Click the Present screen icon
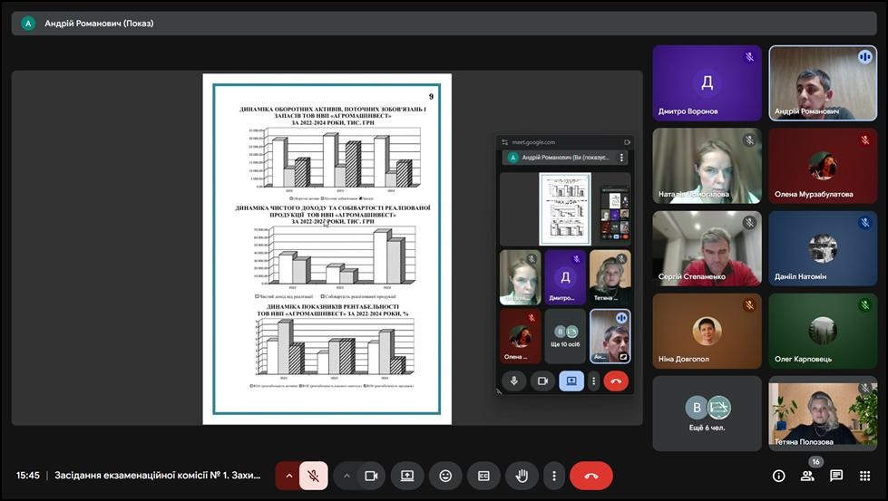Screen dimensions: 888x501 [x=407, y=476]
